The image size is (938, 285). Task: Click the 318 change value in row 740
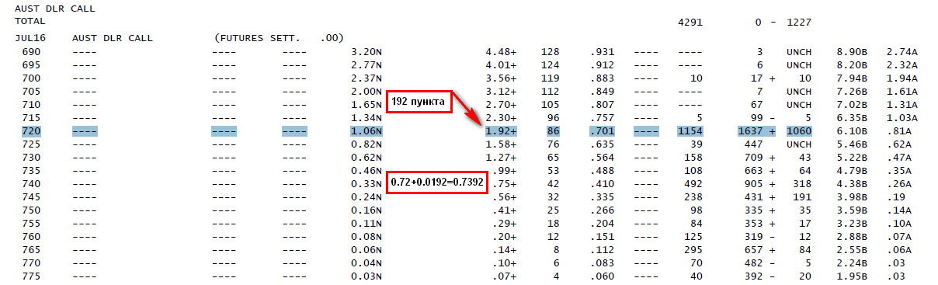coord(802,183)
